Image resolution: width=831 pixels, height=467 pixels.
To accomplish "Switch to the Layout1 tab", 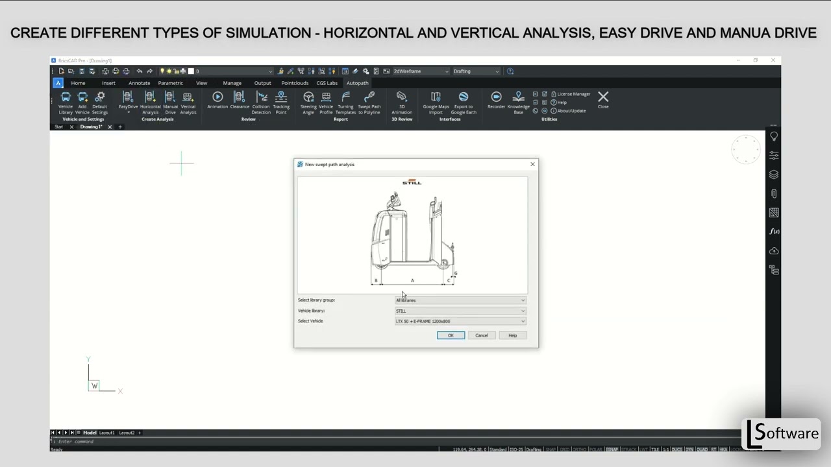I will click(x=106, y=433).
